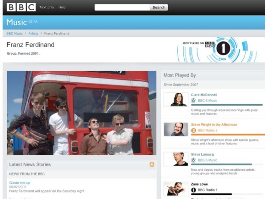Viewport: 265px width, 199px height.
Task: Click the BBC logo
Action: tap(21, 7)
